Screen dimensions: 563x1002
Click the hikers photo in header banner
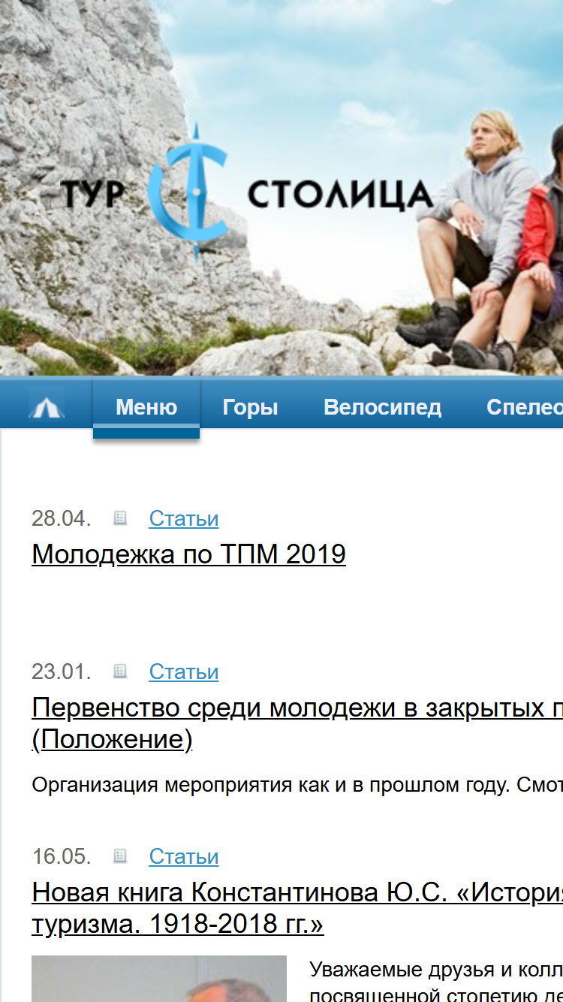(x=480, y=240)
